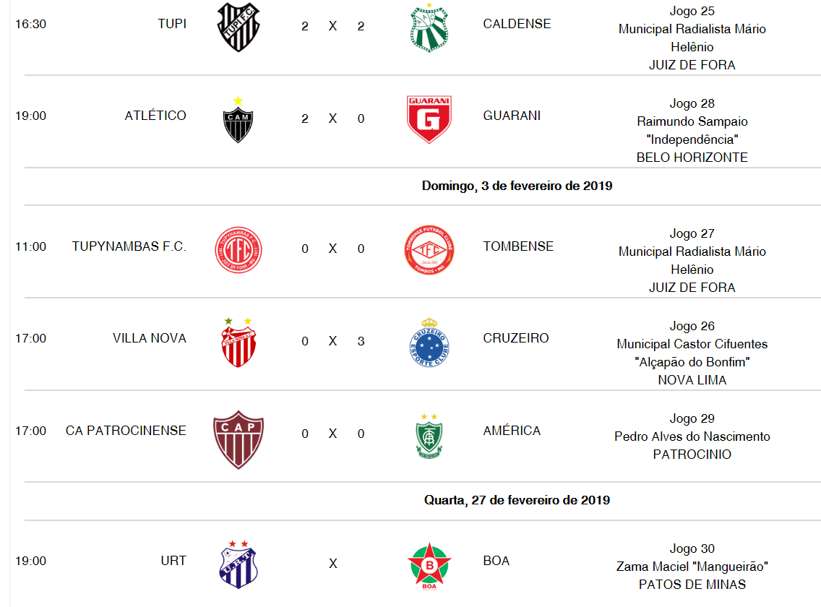Open the CAP Patrocinense maroon shield

[238, 439]
